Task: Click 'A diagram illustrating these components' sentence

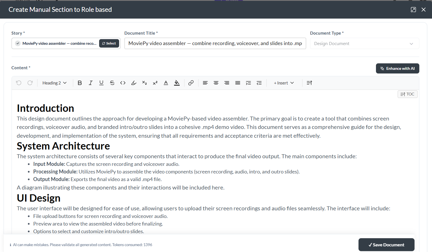Action: [121, 188]
